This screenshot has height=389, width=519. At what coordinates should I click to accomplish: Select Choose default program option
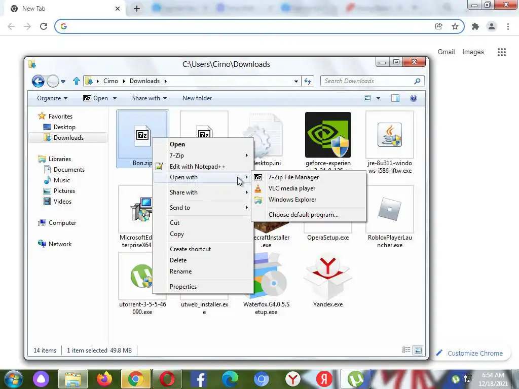pyautogui.click(x=309, y=215)
